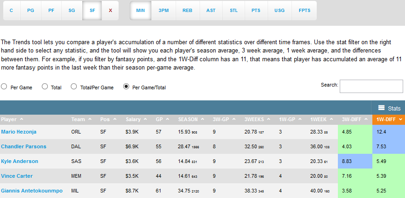Select the Per Game/Total radio button
Screen dimensions: 405x198
126,87
